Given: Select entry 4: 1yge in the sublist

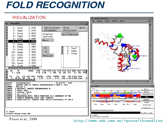Looking at the screenshot, I should coord(72,51).
